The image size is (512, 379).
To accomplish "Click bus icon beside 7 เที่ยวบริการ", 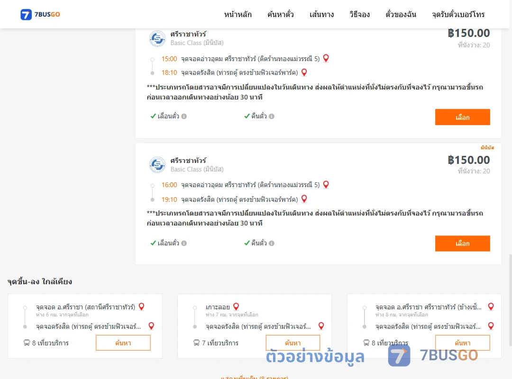I will click(196, 343).
